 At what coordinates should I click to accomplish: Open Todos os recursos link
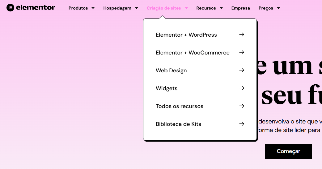click(180, 106)
